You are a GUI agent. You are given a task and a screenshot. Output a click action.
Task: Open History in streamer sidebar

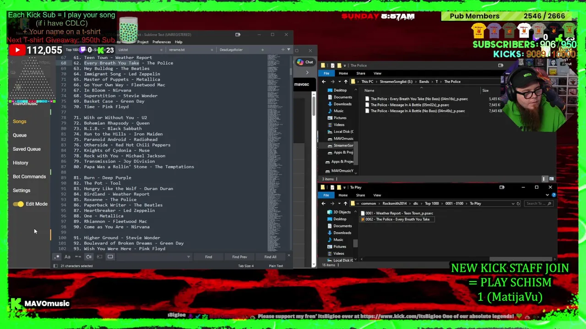coord(21,163)
